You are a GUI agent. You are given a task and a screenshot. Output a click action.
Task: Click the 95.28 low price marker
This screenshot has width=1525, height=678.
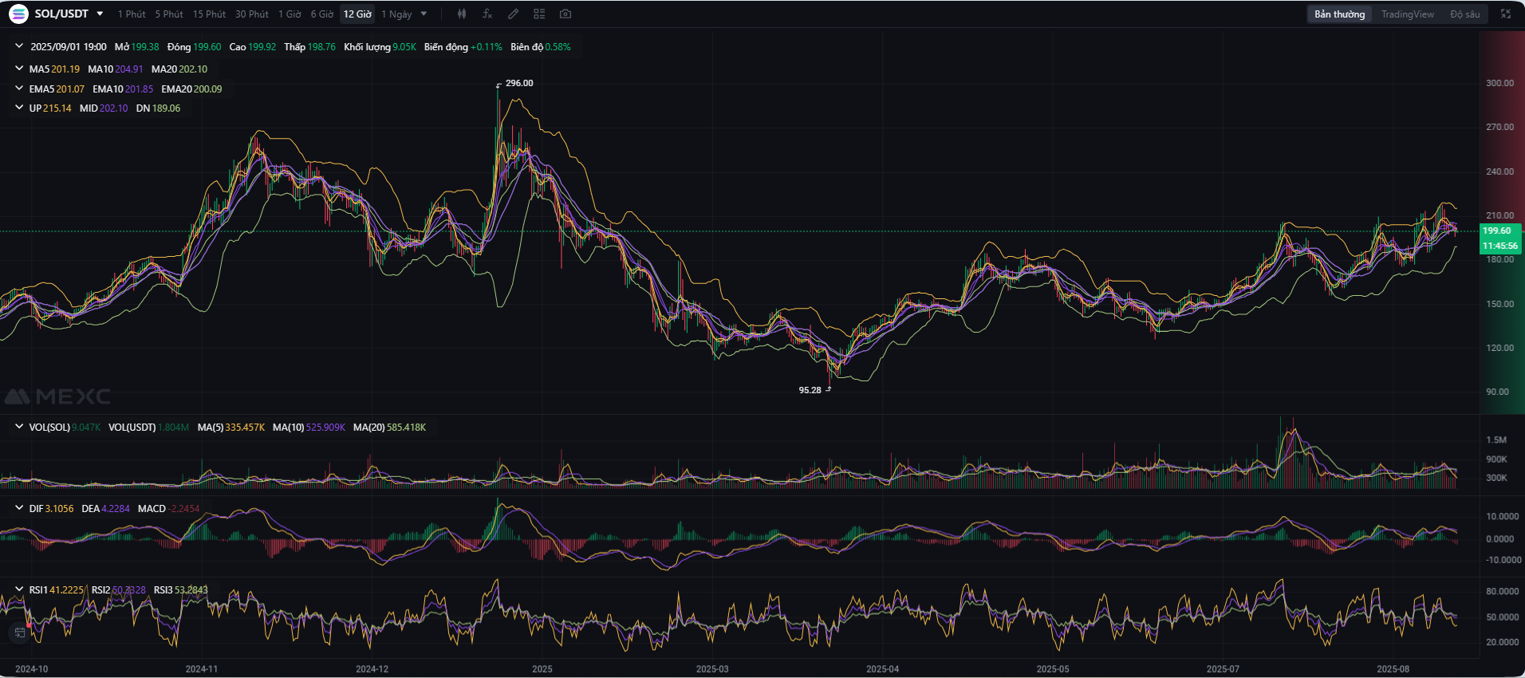click(810, 390)
